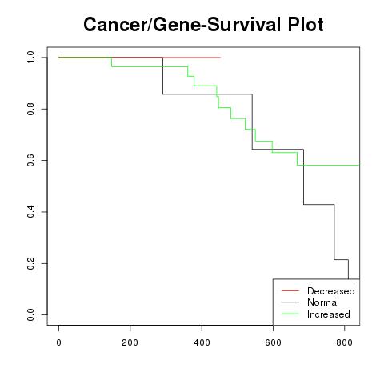Select the red Decreased legend line
The height and width of the screenshot is (384, 384).
pyautogui.click(x=290, y=290)
